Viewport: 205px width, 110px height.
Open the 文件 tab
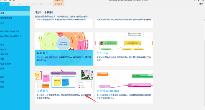(4, 4)
